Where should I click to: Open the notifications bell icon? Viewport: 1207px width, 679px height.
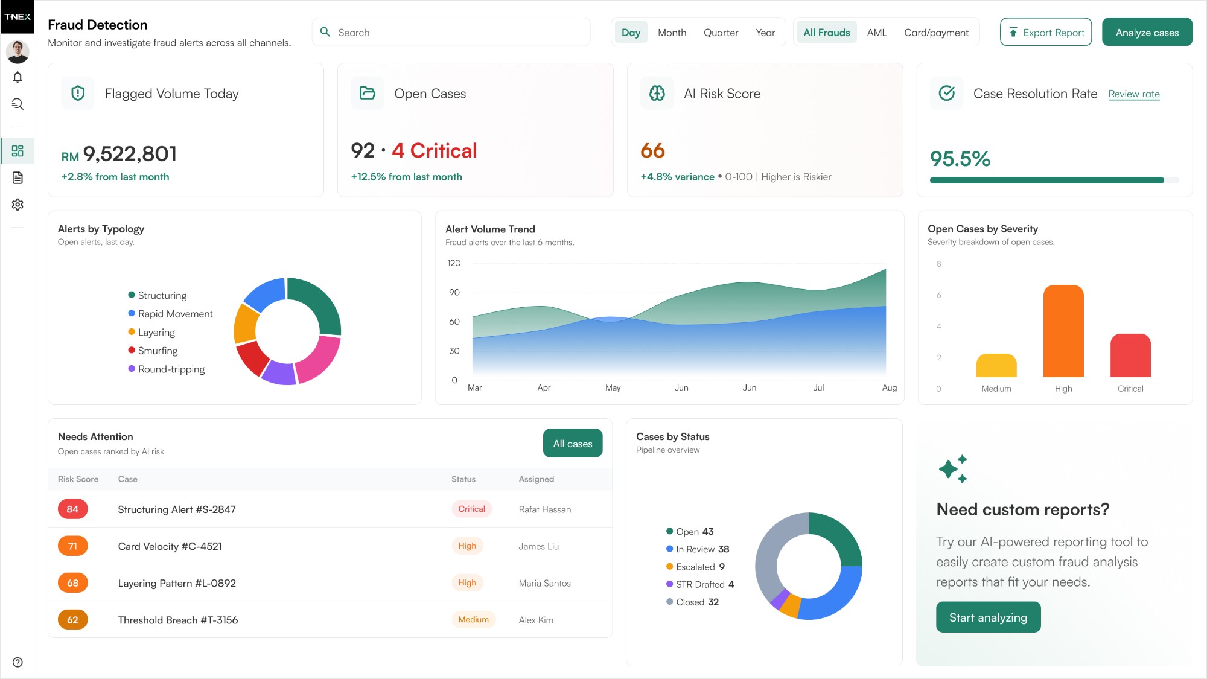click(18, 77)
